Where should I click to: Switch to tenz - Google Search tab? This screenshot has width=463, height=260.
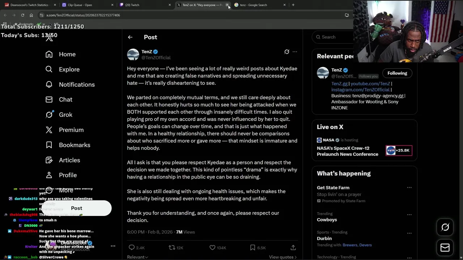coord(259,5)
